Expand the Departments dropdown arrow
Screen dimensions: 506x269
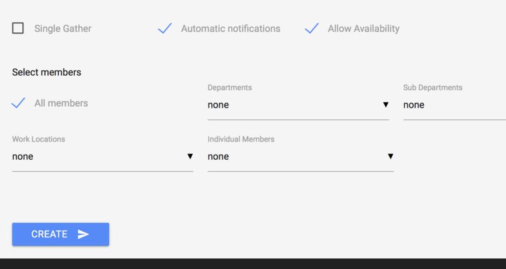point(385,105)
